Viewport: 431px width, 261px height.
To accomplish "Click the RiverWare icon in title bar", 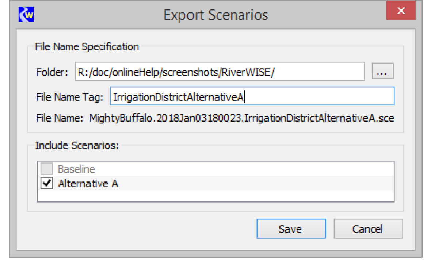I will pyautogui.click(x=26, y=15).
